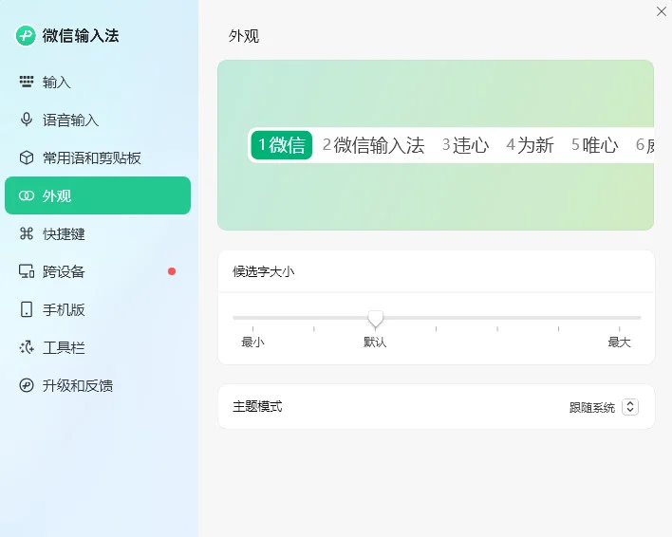Click the phone icon beside 手机版
This screenshot has width=672, height=537.
pyautogui.click(x=27, y=309)
